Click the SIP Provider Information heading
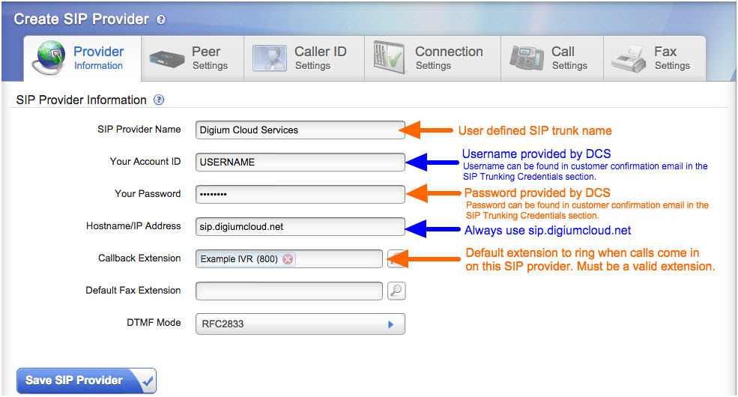738x397 pixels. [x=81, y=100]
